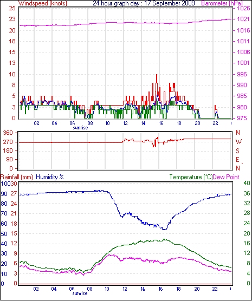Click the Barometer (hPa) axis title

[222, 3]
